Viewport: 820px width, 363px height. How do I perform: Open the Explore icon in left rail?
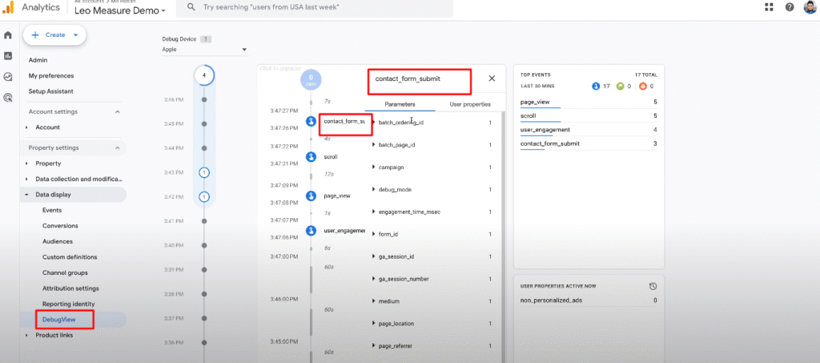tap(8, 76)
